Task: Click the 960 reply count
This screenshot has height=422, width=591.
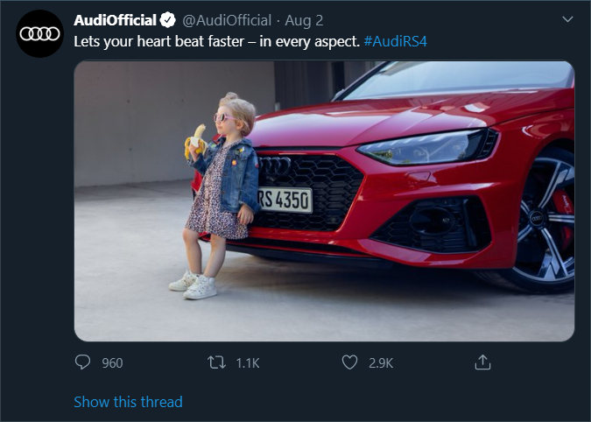Action: coord(112,362)
